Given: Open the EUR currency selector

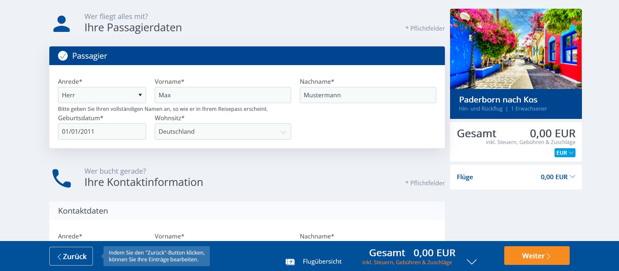Looking at the screenshot, I should tap(565, 153).
